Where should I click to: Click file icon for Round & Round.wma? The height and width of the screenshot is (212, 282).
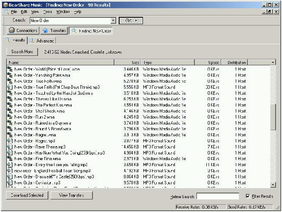[10, 129]
